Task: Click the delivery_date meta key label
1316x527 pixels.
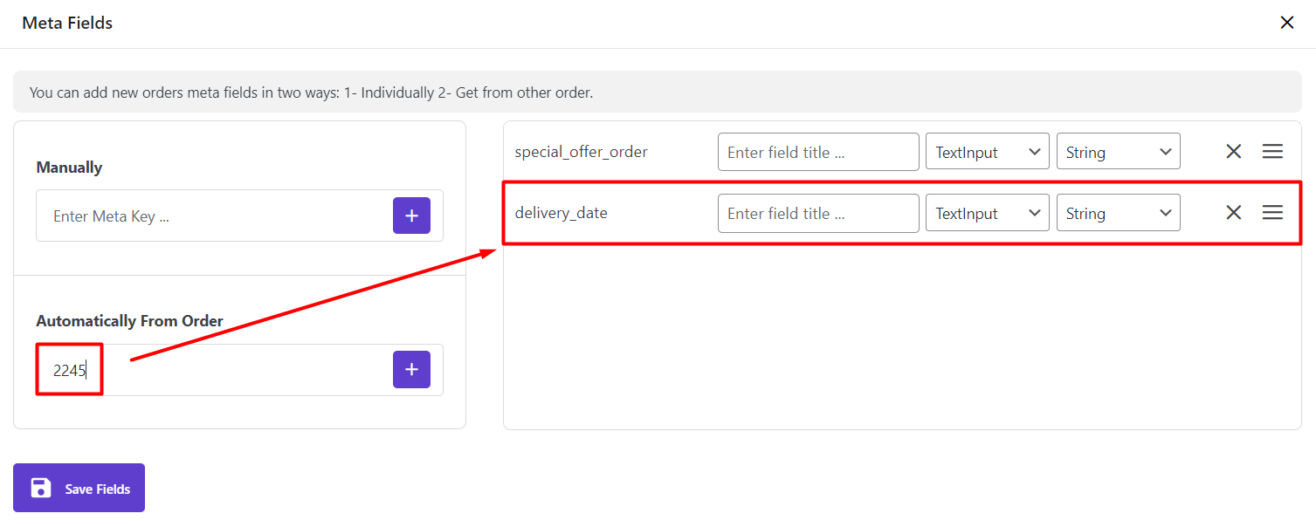Action: click(x=561, y=213)
